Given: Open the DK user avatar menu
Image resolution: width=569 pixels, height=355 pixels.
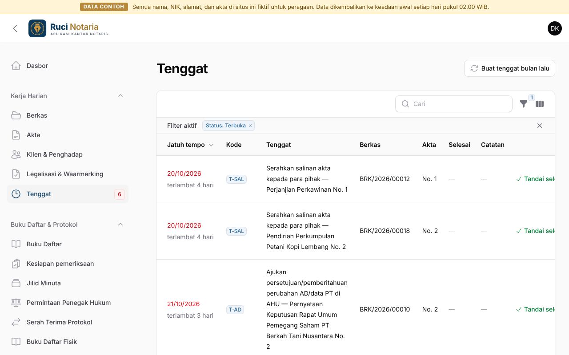Looking at the screenshot, I should pyautogui.click(x=555, y=28).
